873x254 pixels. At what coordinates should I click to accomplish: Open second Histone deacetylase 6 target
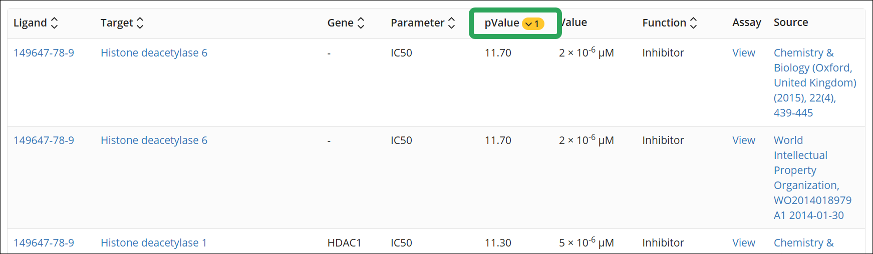point(154,140)
